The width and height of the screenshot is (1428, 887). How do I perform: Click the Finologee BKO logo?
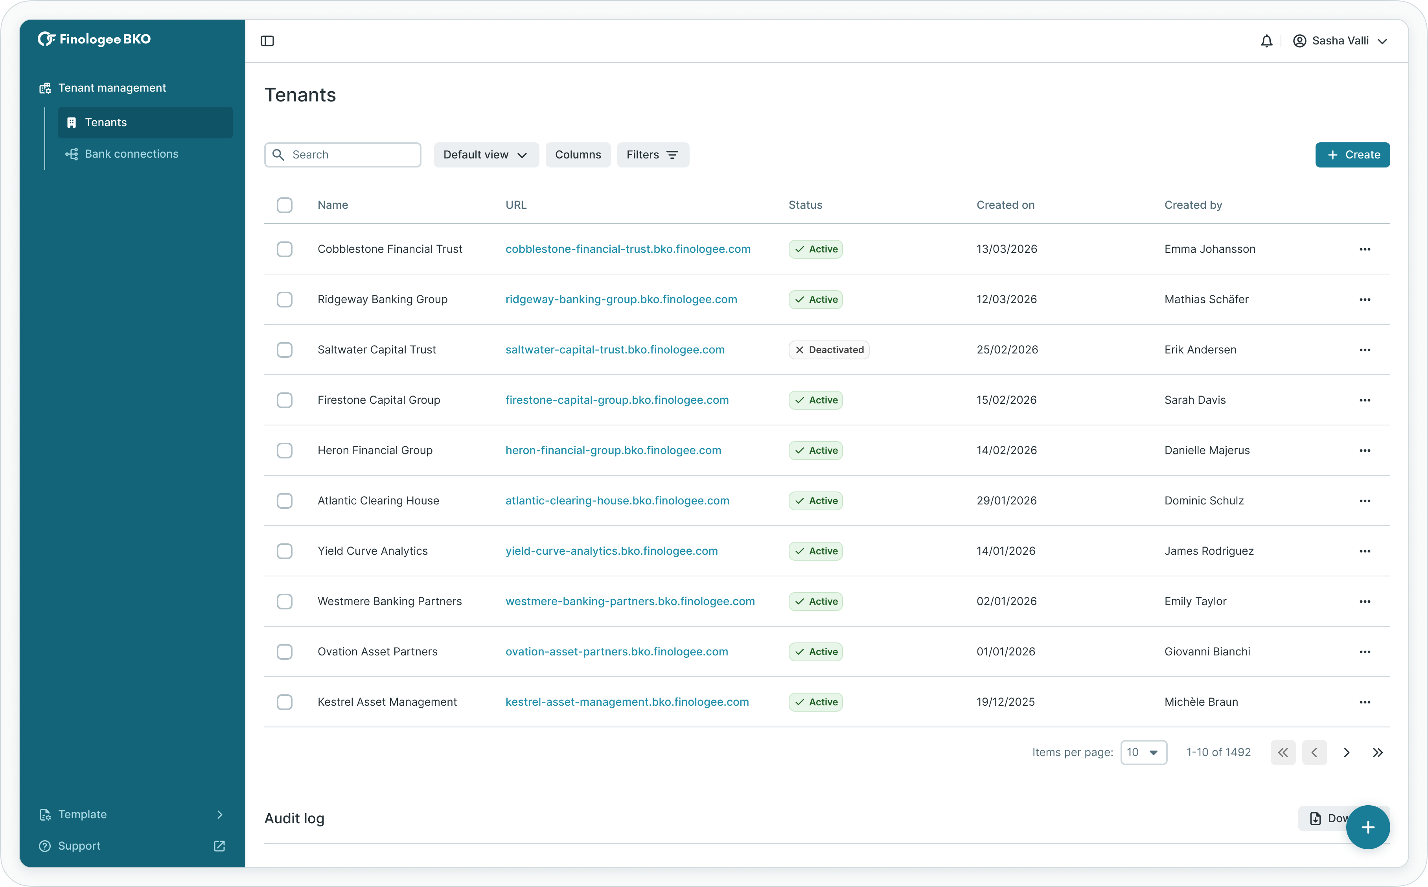pos(94,39)
